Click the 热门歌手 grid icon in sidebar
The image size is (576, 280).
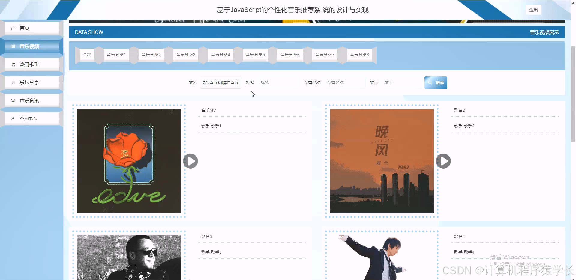(x=13, y=64)
